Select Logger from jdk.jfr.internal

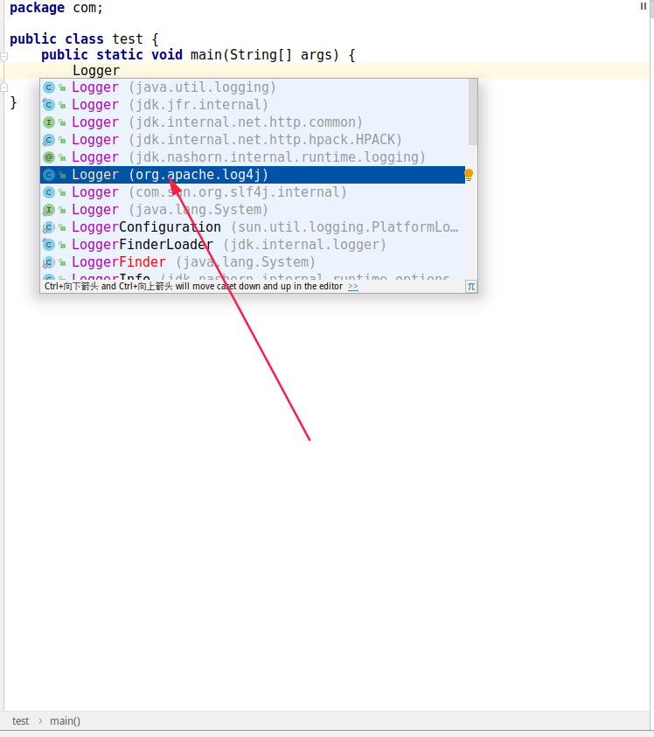tap(253, 105)
